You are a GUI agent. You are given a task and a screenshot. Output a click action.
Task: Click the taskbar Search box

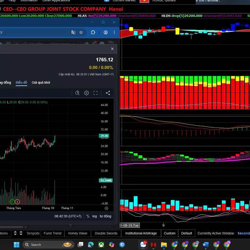click(48, 245)
